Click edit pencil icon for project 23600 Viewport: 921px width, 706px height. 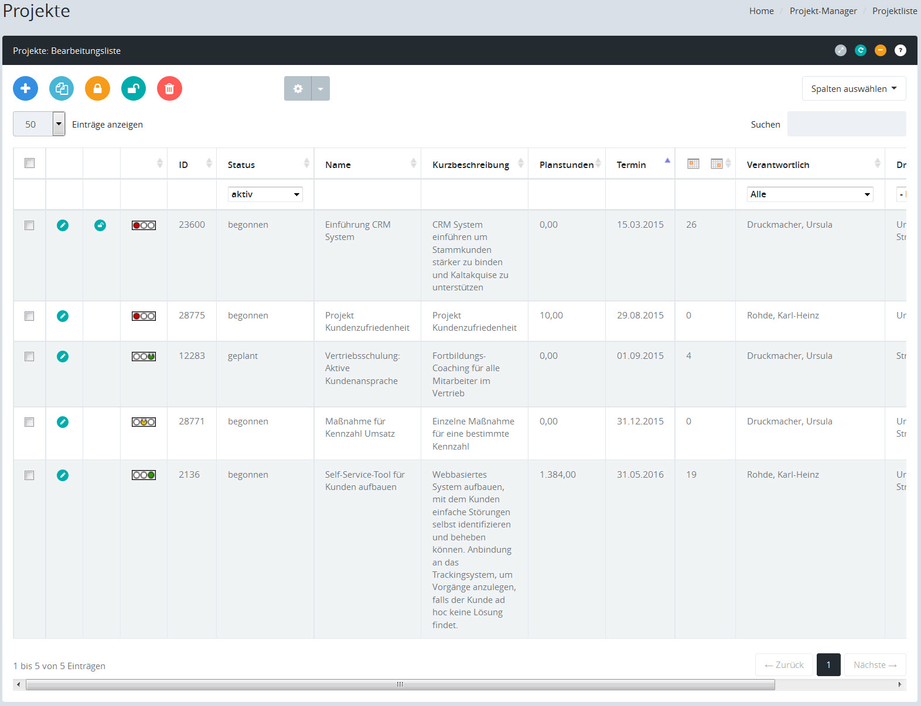[63, 225]
